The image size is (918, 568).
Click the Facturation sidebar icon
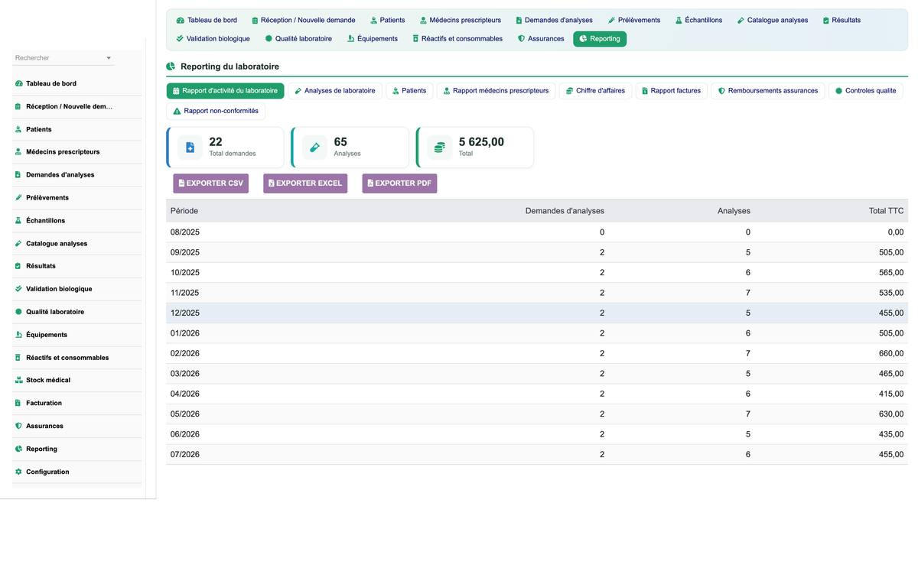click(18, 403)
